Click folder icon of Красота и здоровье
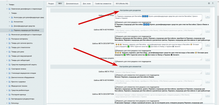Screen dimensions: 219x105 [9, 82]
